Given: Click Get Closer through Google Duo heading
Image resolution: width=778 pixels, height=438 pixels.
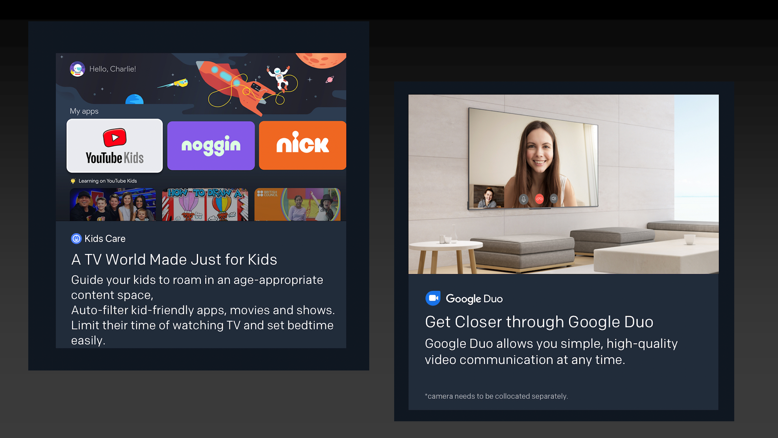Looking at the screenshot, I should click(539, 322).
